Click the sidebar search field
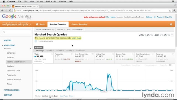Image resolution: width=177 pixels, height=100 pixels. 16,32
